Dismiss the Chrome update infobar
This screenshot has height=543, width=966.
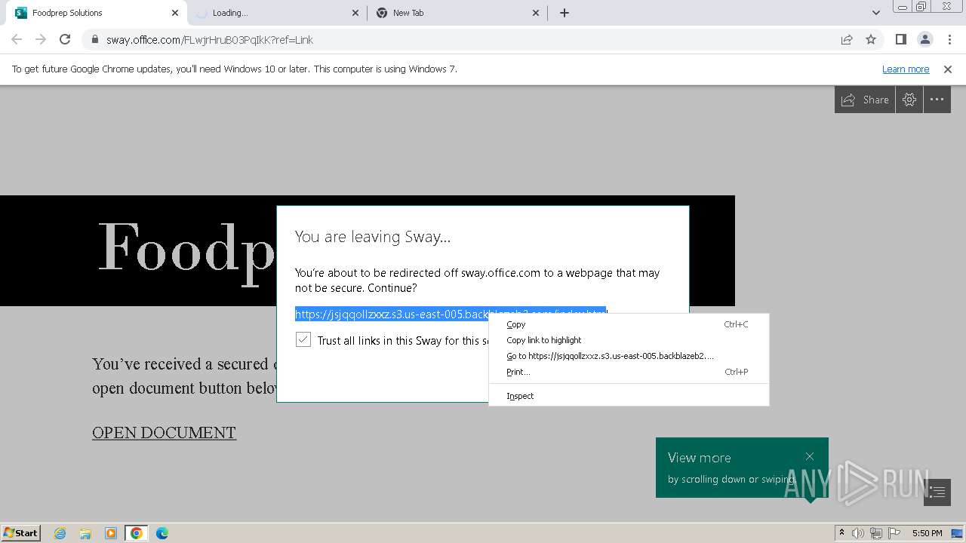click(948, 69)
